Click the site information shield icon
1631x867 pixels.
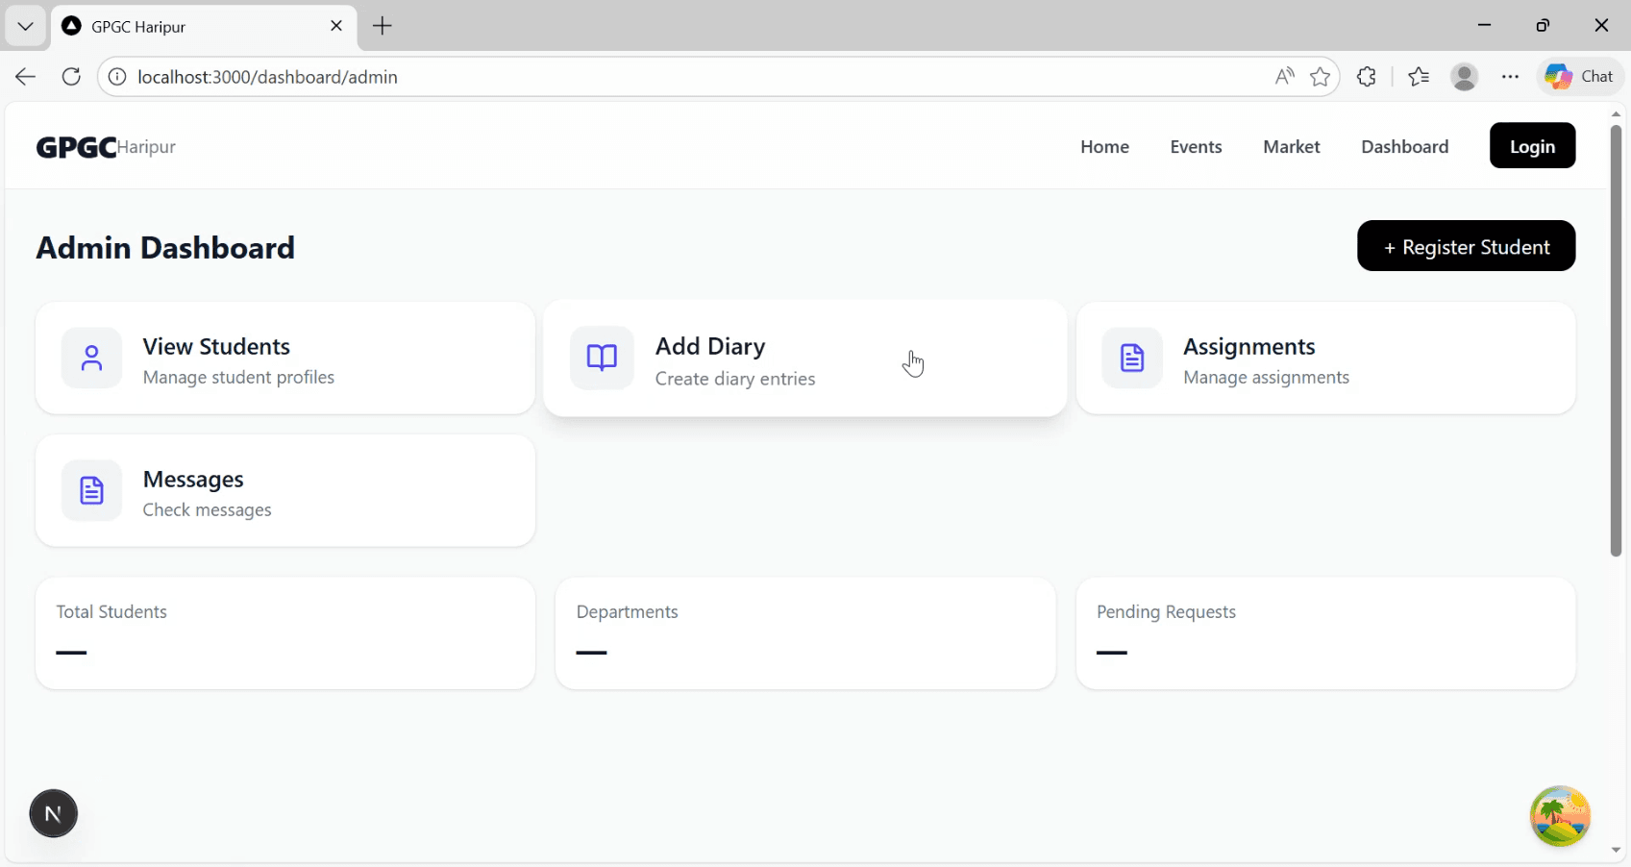(116, 77)
